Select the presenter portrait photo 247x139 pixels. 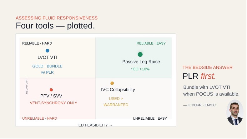coord(235,112)
